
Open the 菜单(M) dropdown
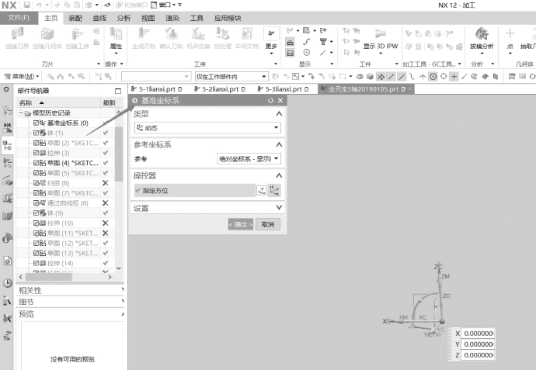(x=23, y=76)
